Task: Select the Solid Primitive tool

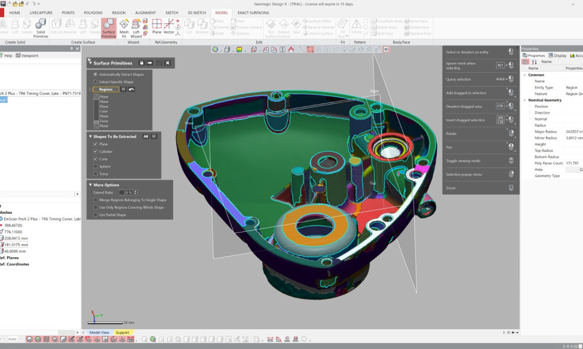Action: point(41,28)
